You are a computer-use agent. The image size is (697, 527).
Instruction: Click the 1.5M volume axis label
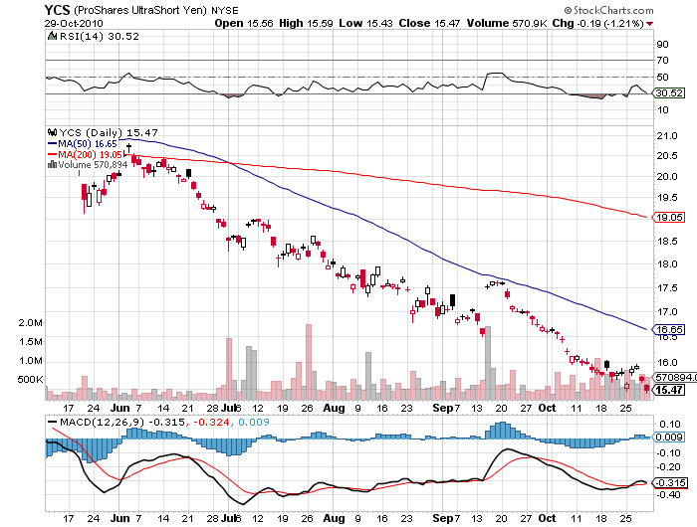(31, 341)
